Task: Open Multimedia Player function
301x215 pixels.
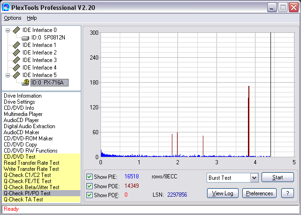Action: [x=23, y=114]
